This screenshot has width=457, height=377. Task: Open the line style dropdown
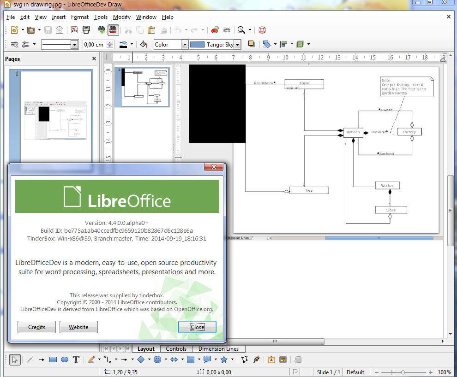(74, 45)
